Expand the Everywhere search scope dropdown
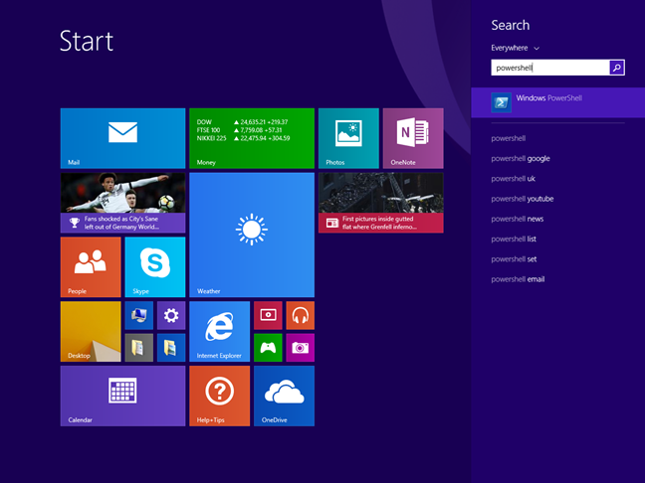 (516, 48)
